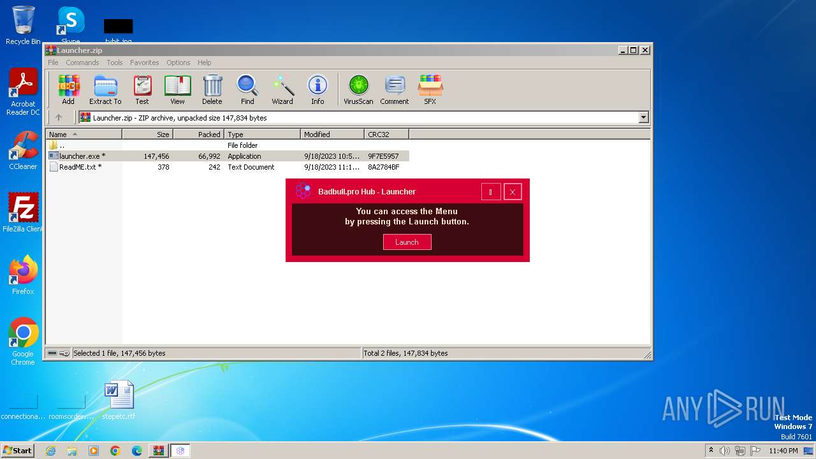This screenshot has height=459, width=816.
Task: Sort by Packed column header
Action: coord(198,135)
